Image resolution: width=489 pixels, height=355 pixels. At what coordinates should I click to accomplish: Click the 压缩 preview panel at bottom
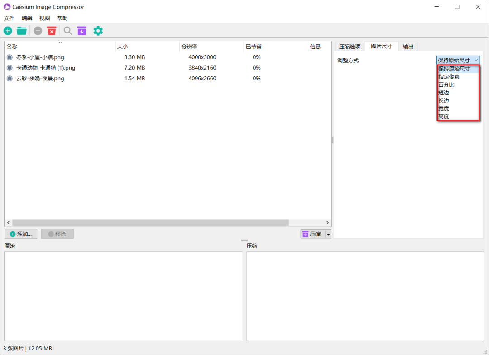coord(365,296)
